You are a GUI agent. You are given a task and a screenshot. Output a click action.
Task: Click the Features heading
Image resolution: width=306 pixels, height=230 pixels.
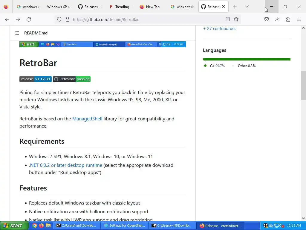[x=33, y=188]
